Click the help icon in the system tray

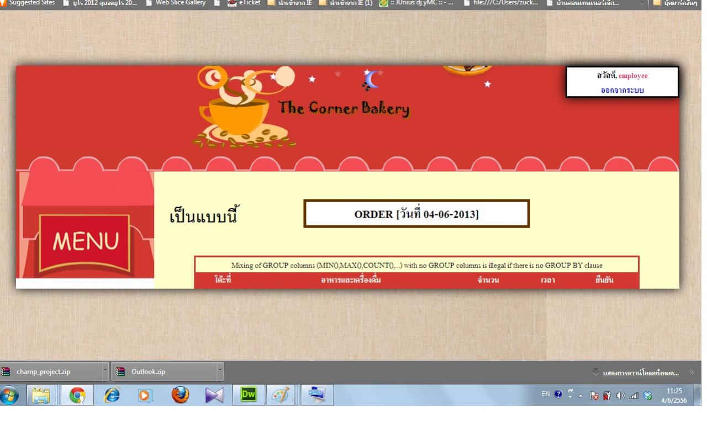click(x=558, y=394)
